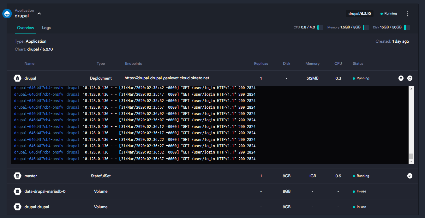The height and width of the screenshot is (218, 425).
Task: Click the log line timestamped 02:36:37
Action: (135, 159)
